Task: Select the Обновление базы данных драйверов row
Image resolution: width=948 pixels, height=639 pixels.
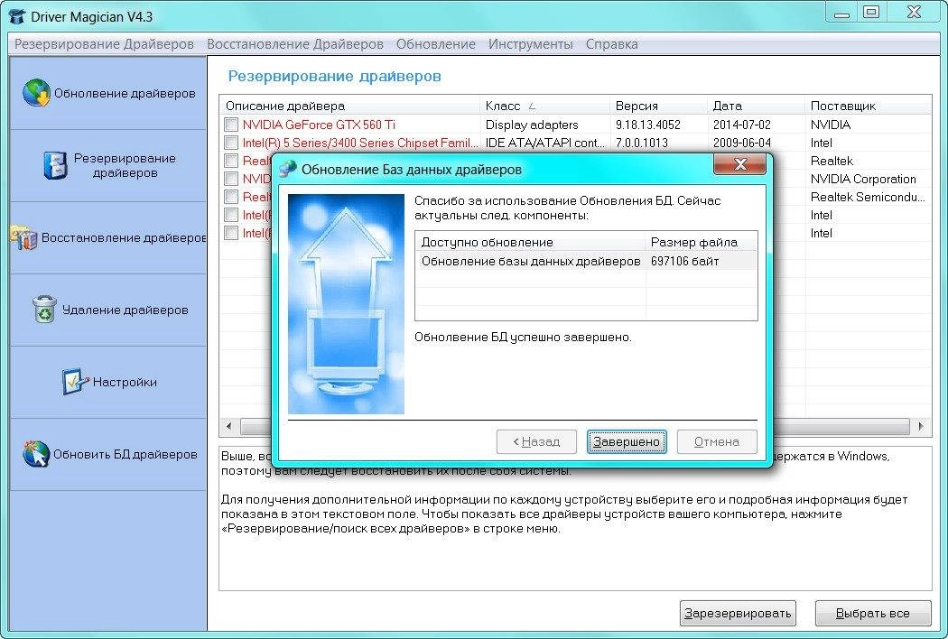Action: click(x=586, y=261)
